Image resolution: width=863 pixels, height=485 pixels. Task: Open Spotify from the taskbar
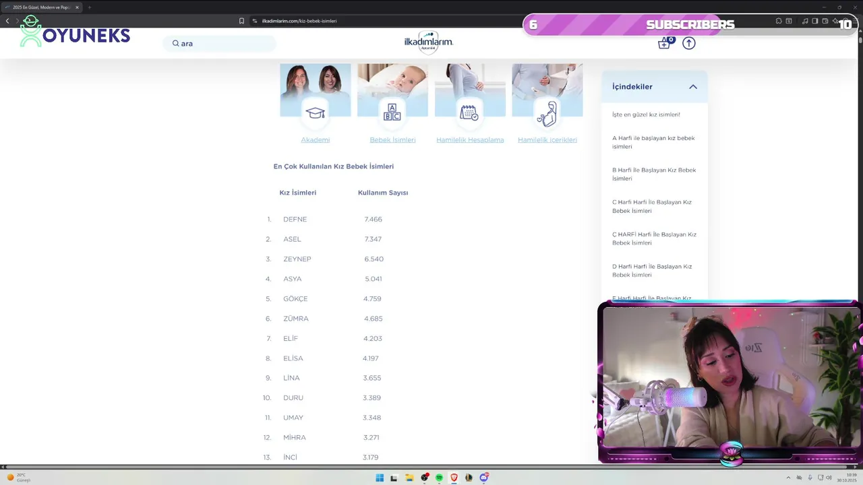tap(439, 478)
